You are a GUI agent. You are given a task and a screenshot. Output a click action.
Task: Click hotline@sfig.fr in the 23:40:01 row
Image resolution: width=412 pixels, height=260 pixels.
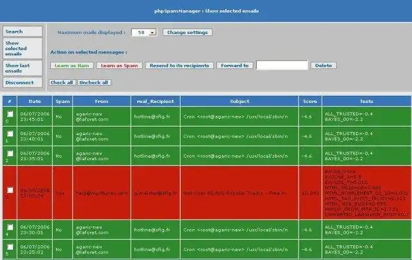152,136
